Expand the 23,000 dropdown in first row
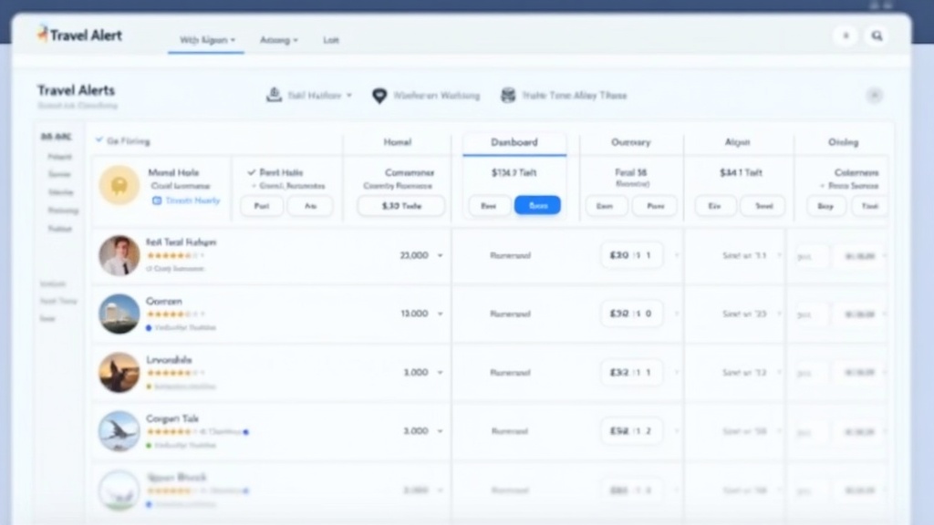934x525 pixels. point(440,256)
